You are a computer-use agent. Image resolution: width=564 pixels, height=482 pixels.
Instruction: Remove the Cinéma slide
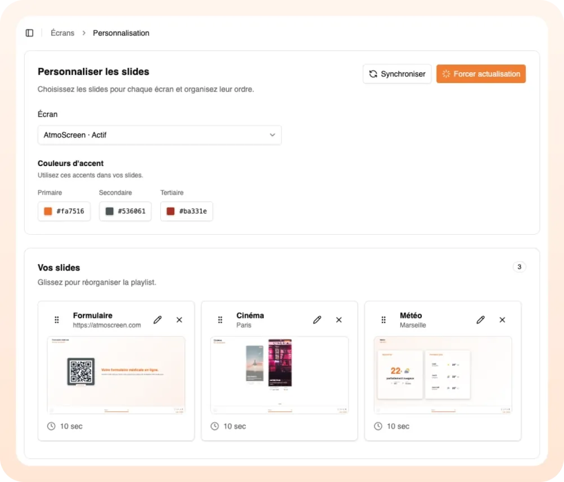point(339,319)
